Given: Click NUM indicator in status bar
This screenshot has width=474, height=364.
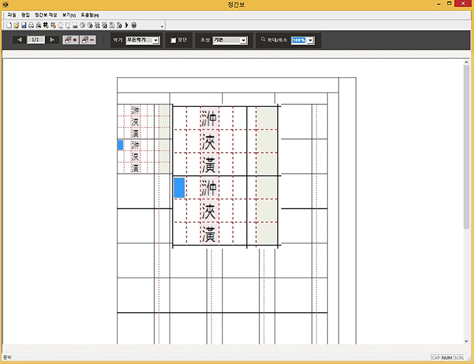Looking at the screenshot, I should click(447, 357).
